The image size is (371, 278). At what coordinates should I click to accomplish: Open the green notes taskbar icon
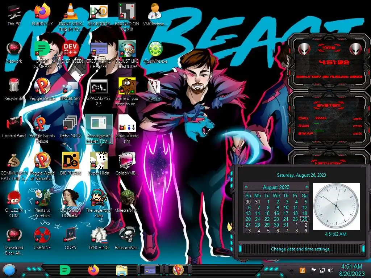pos(65,270)
